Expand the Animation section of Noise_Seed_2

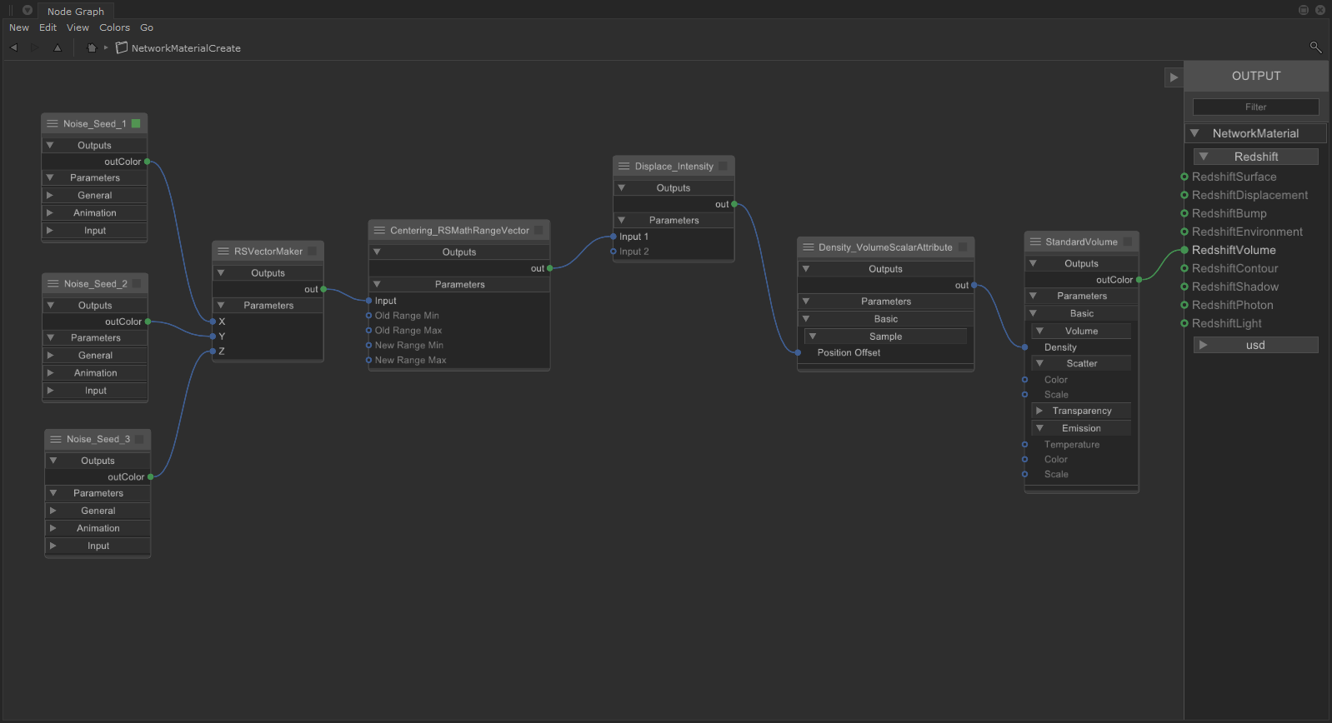point(51,372)
